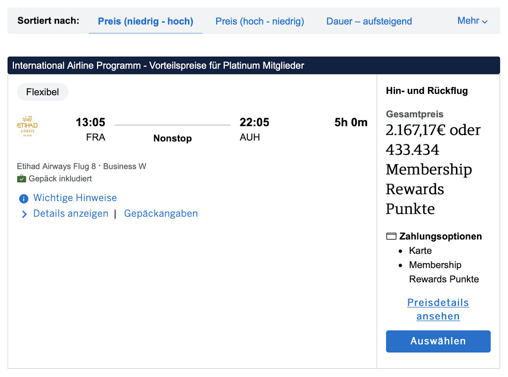
Task: Click the Flexibel fare badge
Action: (42, 92)
